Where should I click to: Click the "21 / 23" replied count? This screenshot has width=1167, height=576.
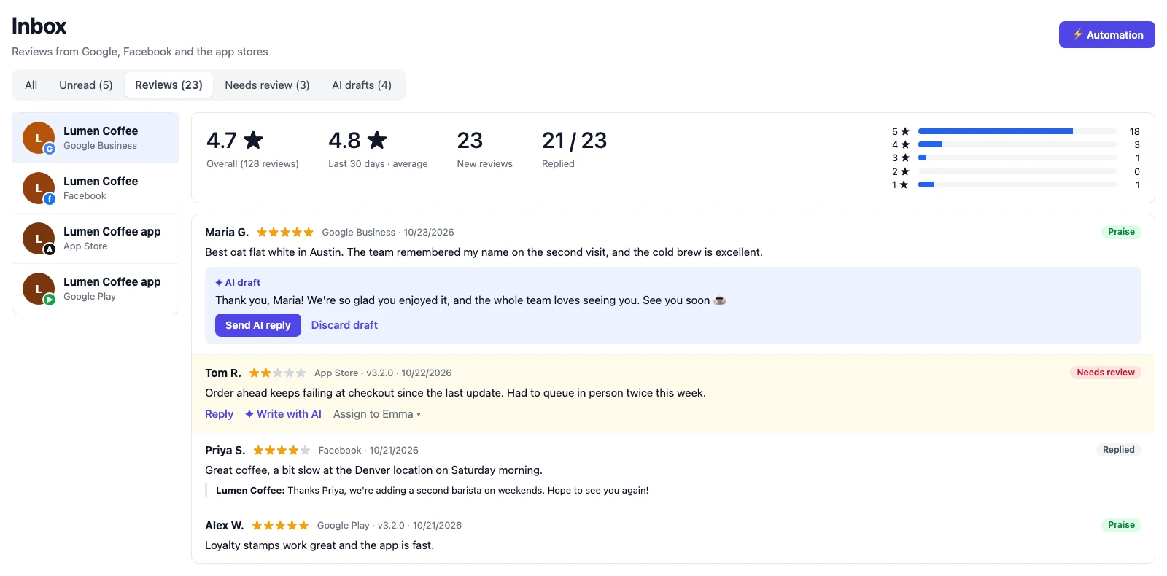[574, 140]
